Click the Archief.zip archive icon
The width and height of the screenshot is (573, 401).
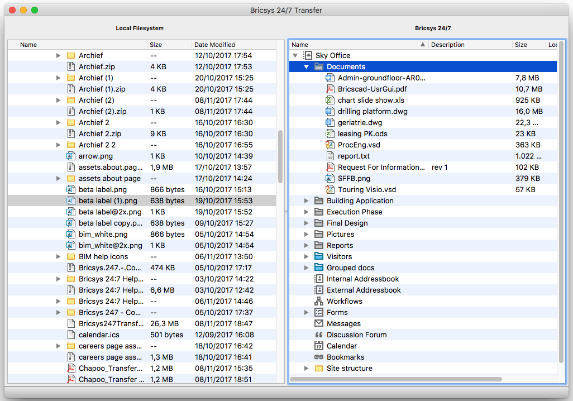tap(71, 66)
